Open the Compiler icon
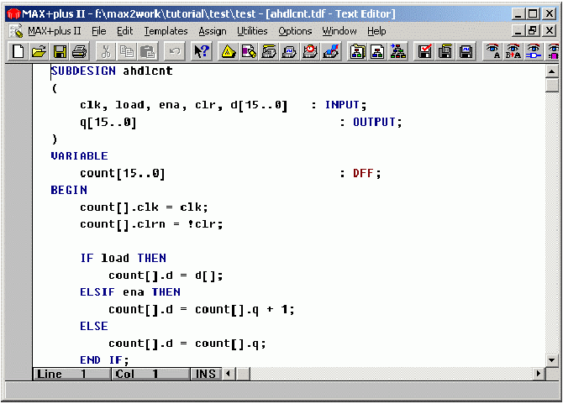563x404 pixels. 269,52
